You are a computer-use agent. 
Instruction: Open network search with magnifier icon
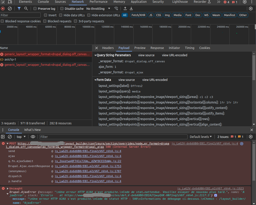[x=26, y=9]
